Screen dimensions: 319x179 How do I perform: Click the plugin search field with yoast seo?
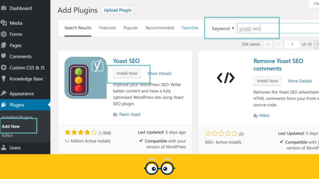coord(278,28)
